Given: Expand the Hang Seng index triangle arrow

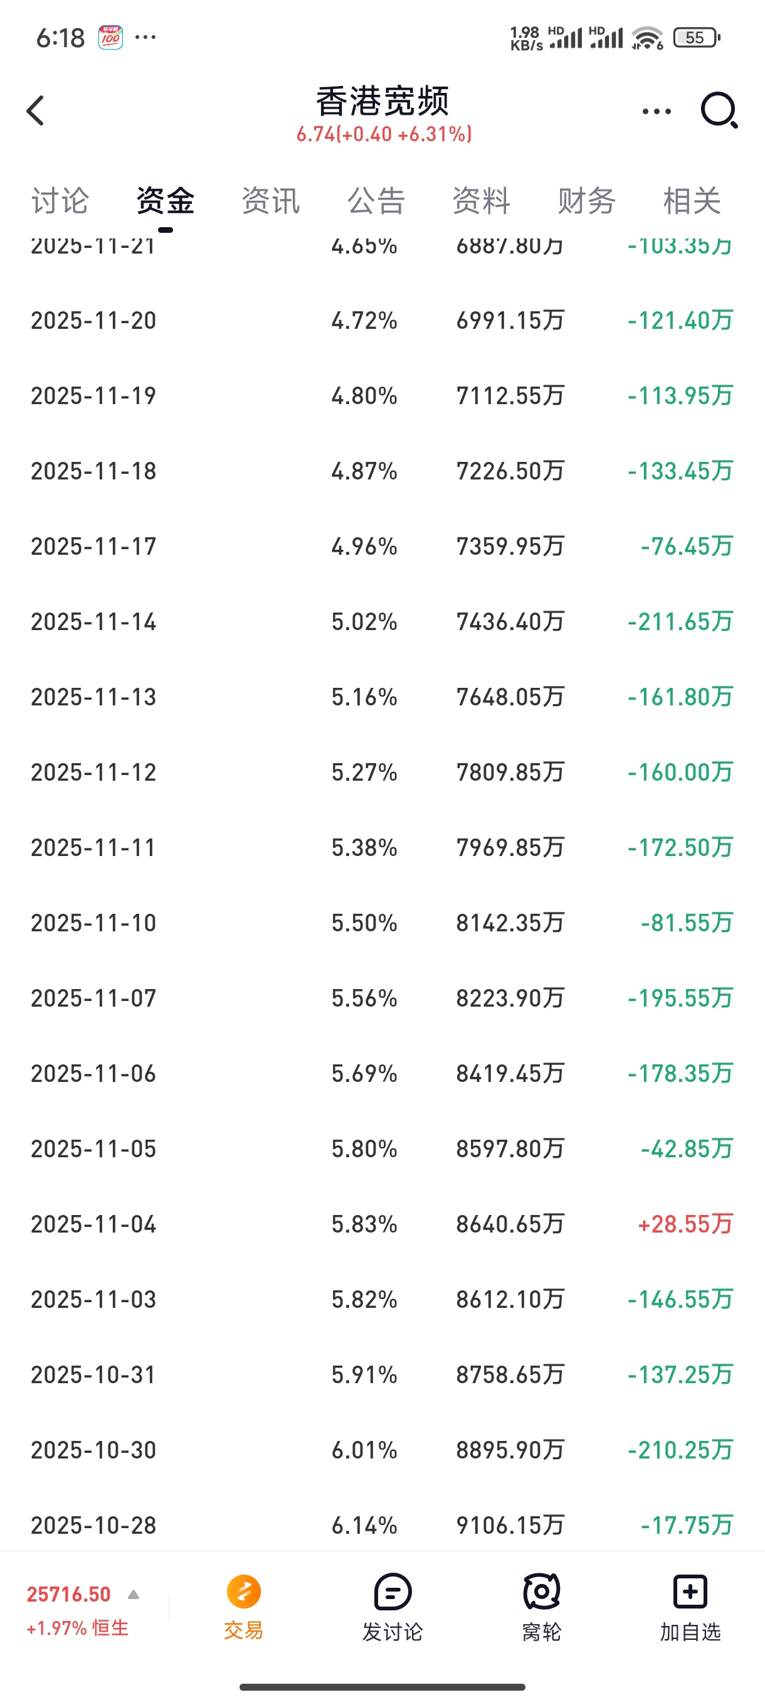Looking at the screenshot, I should point(134,1595).
